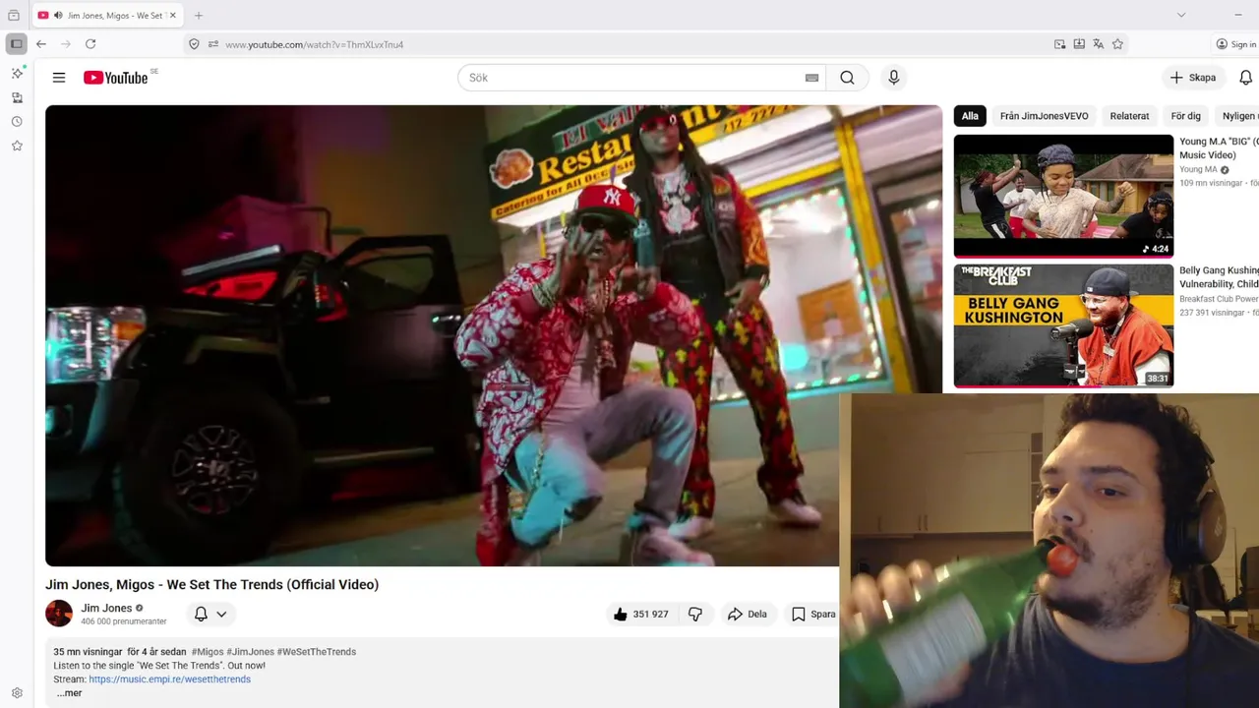Reload the page
The width and height of the screenshot is (1259, 708).
pyautogui.click(x=90, y=44)
